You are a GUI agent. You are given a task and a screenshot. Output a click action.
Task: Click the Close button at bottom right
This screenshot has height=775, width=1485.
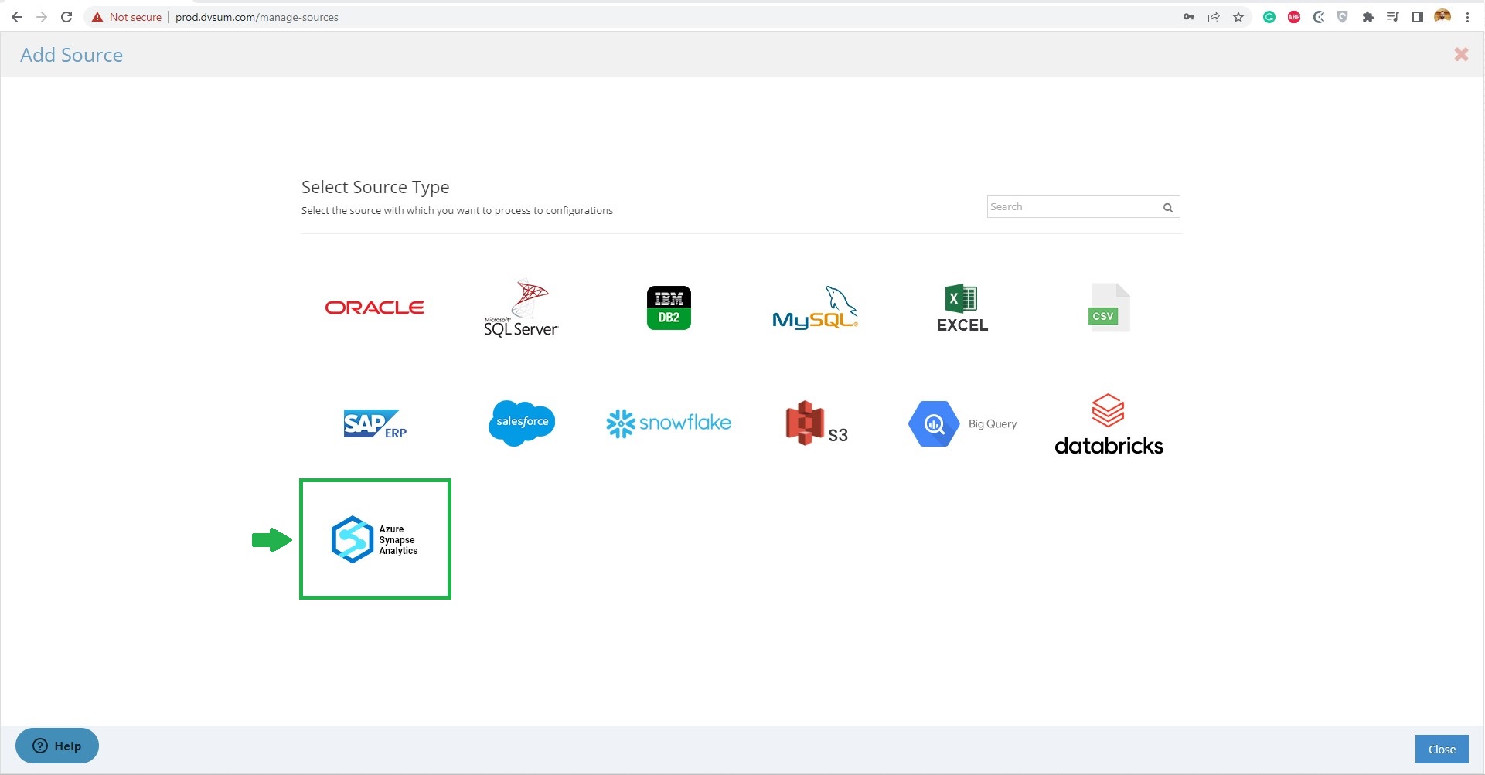point(1441,748)
